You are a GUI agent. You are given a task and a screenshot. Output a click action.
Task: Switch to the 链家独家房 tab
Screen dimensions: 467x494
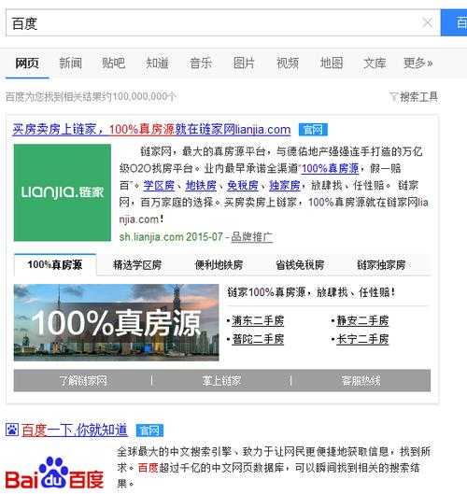tap(381, 265)
